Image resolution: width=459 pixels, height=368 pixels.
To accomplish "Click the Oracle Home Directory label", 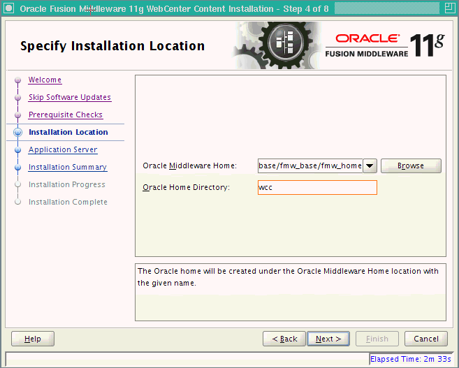I will coord(186,188).
